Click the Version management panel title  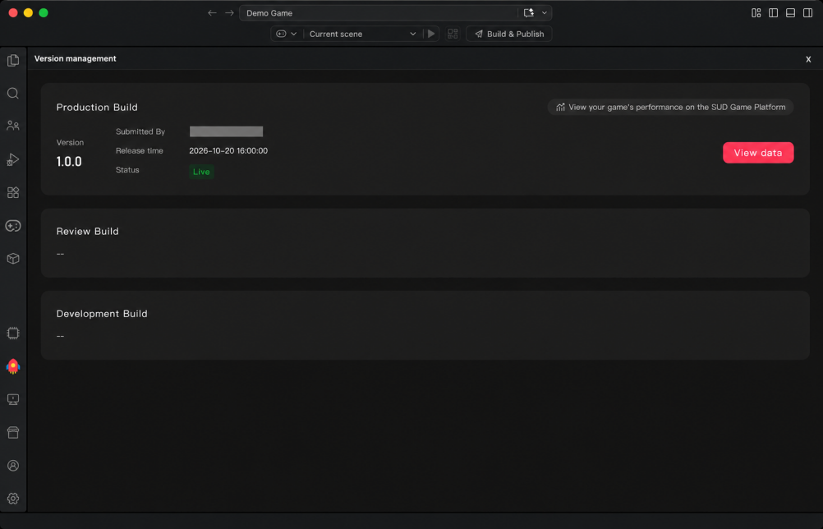click(x=75, y=58)
